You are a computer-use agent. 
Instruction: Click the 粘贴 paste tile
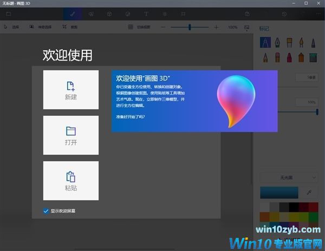tap(71, 181)
